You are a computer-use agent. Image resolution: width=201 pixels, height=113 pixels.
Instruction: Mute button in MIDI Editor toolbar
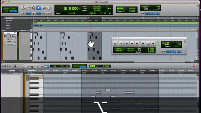[x=8, y=66]
